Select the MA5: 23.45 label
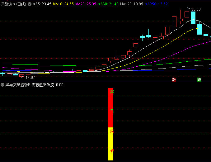 [42, 4]
